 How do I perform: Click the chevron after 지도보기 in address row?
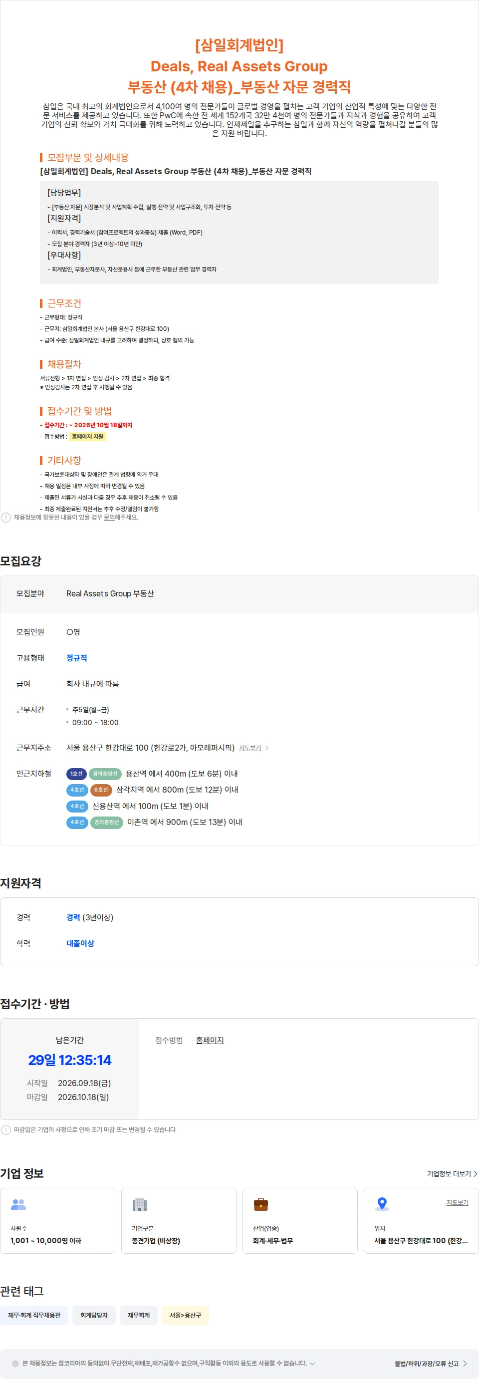tap(267, 748)
